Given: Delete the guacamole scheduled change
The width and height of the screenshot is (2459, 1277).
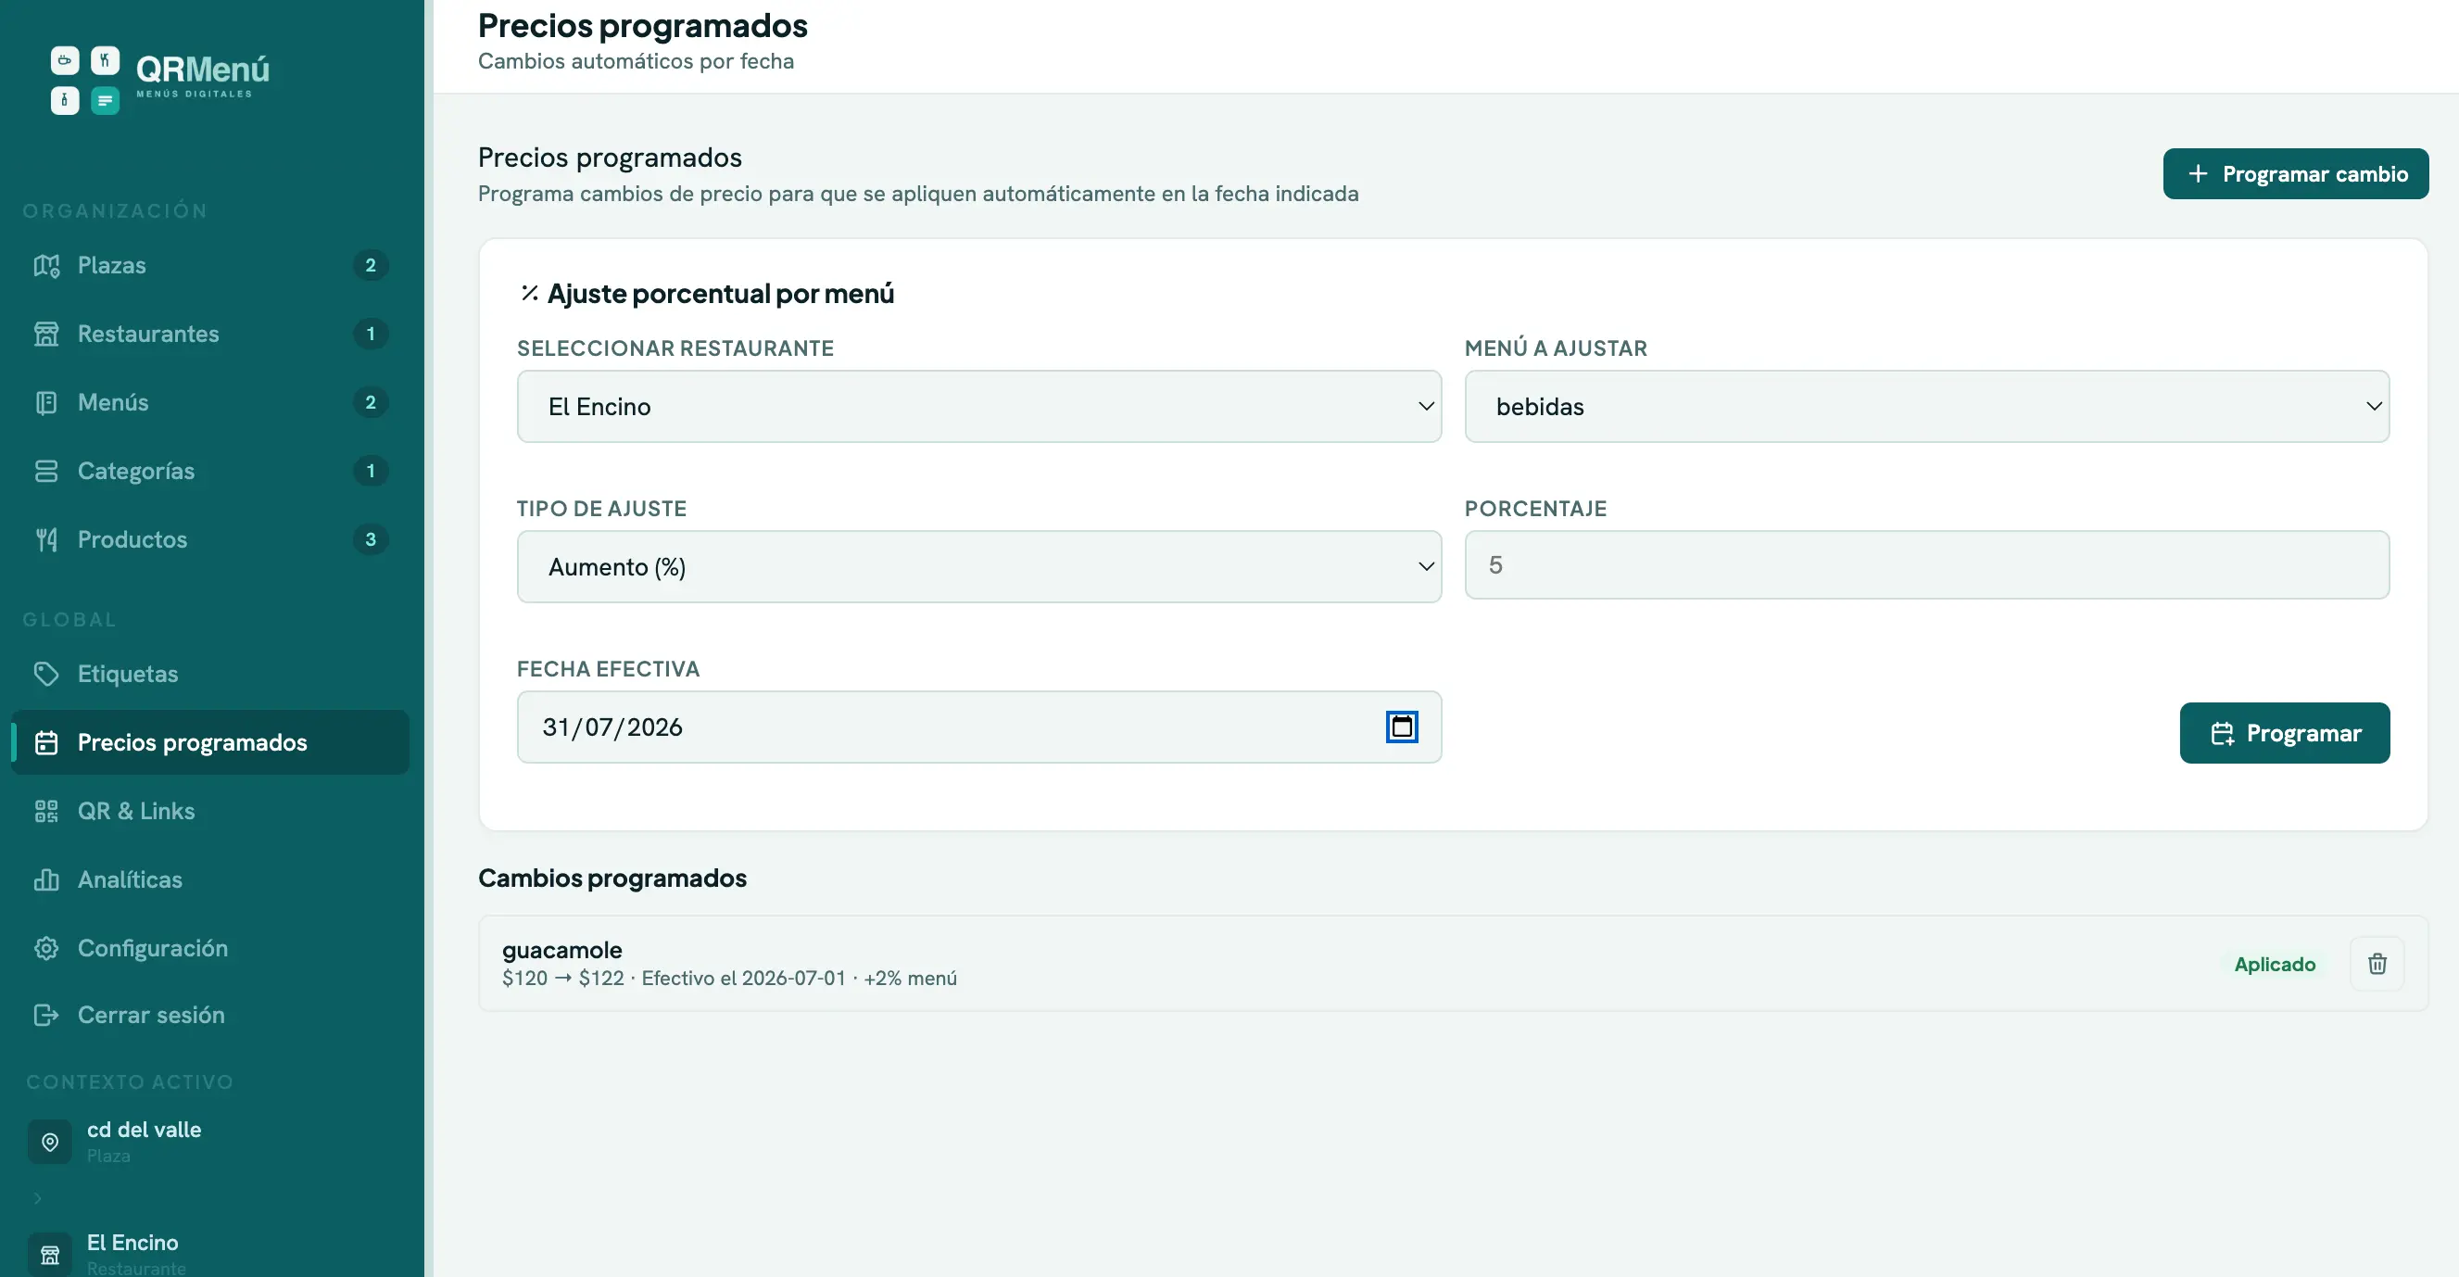Looking at the screenshot, I should point(2377,964).
